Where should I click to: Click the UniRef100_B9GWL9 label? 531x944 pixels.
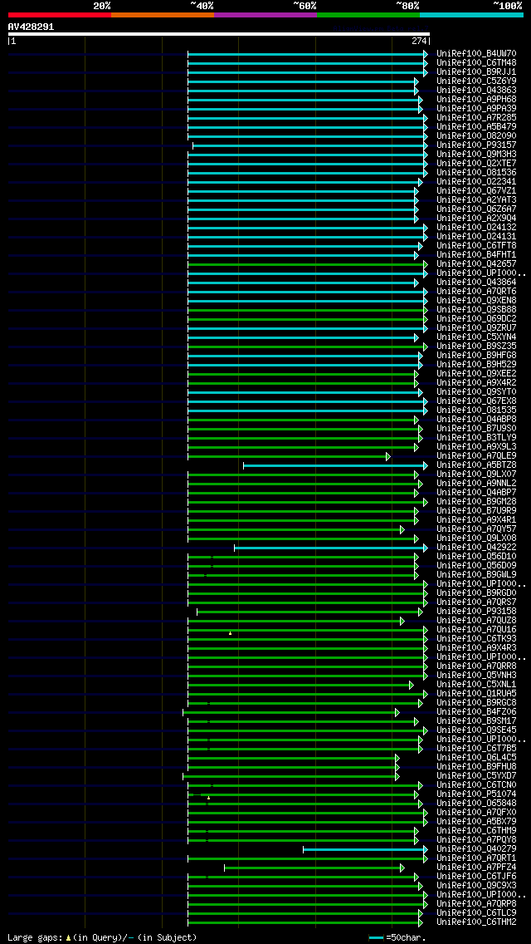(x=476, y=575)
